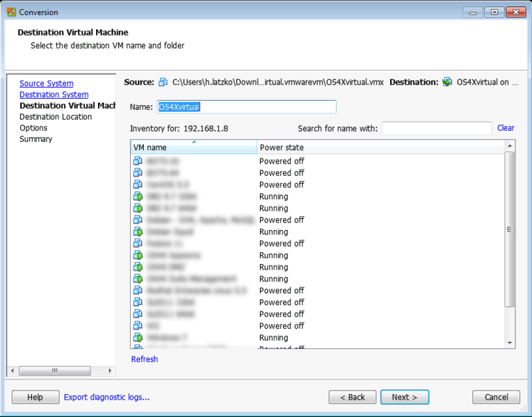
Task: Click the scroll-down arrow of the VM list
Action: click(510, 343)
